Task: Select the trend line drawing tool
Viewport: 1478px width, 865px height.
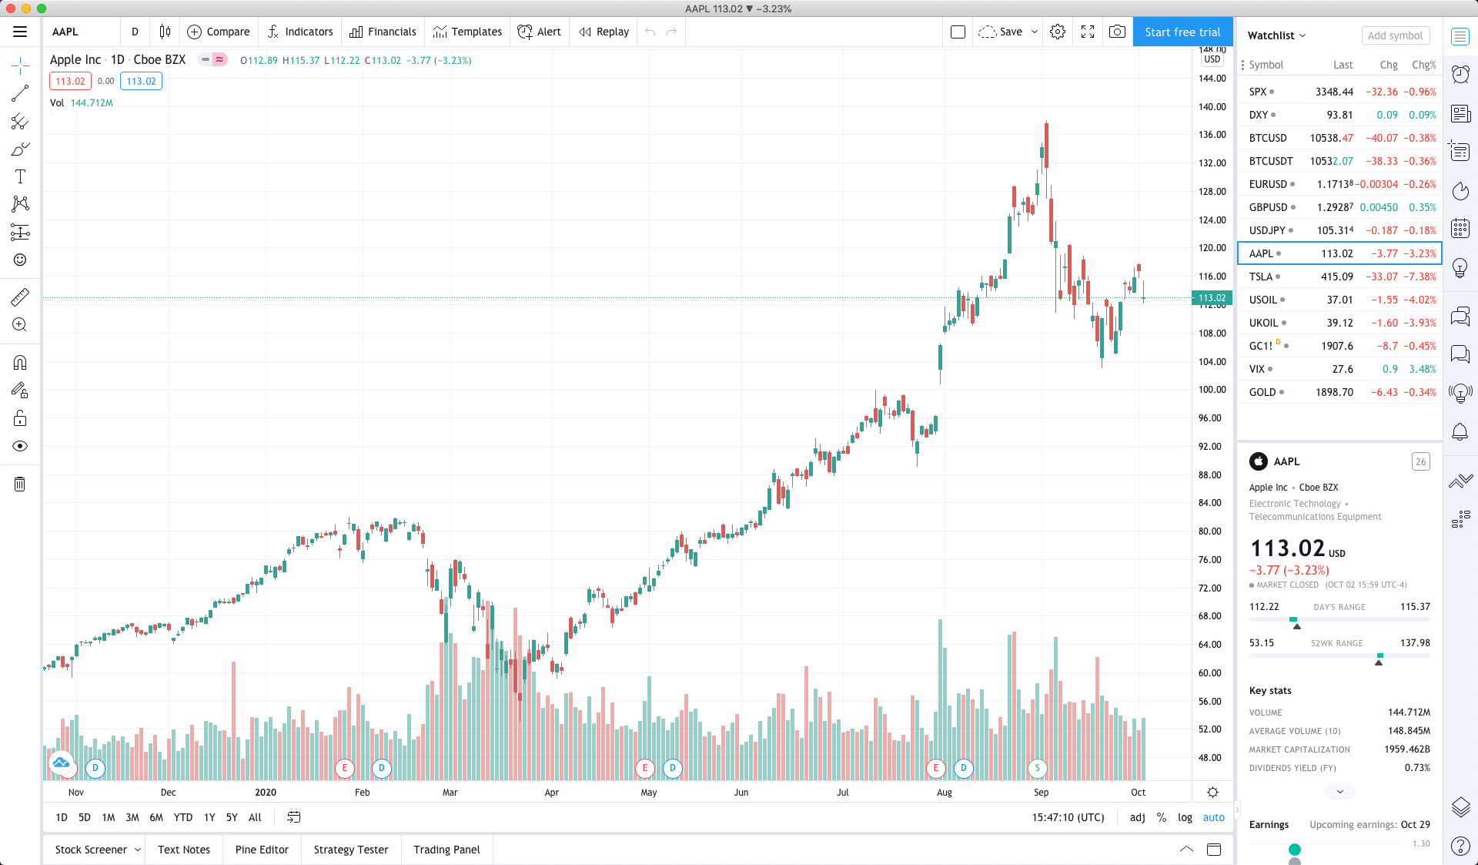Action: (20, 93)
